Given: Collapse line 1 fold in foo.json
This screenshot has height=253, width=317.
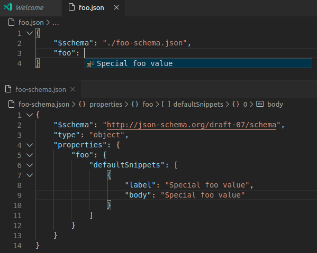Looking at the screenshot, I should tap(30, 33).
